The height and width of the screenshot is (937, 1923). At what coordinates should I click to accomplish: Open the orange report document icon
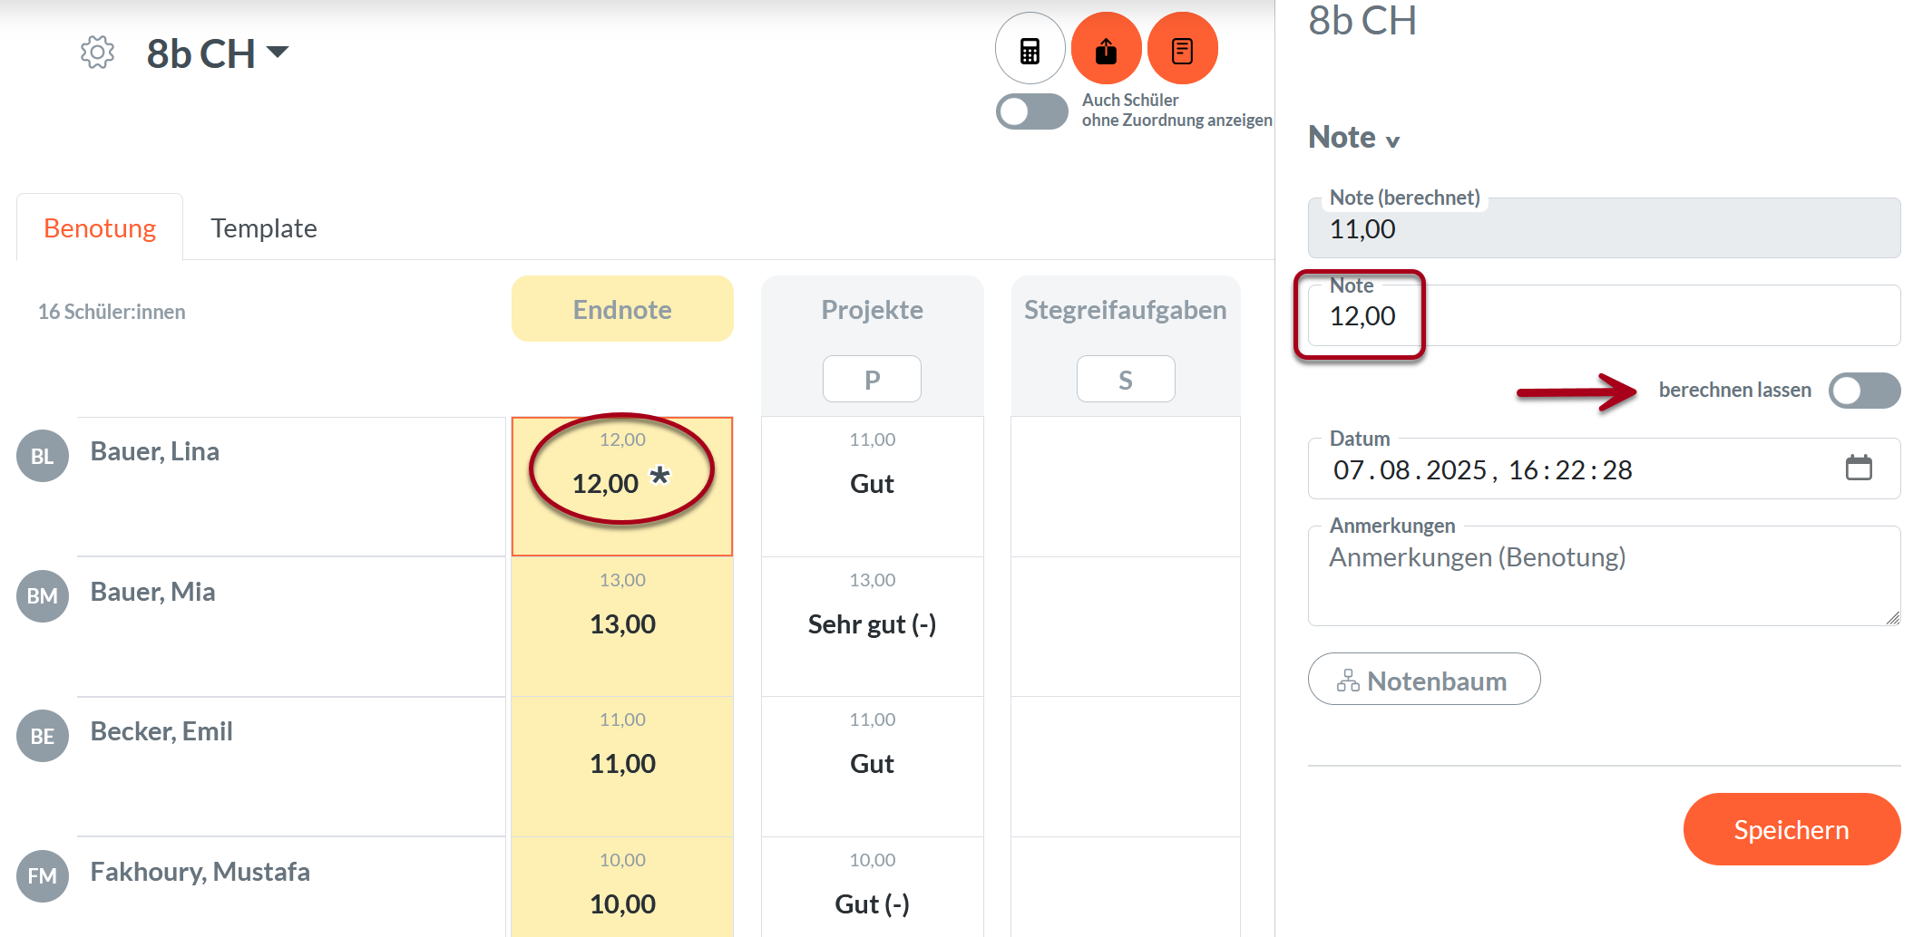click(x=1182, y=48)
